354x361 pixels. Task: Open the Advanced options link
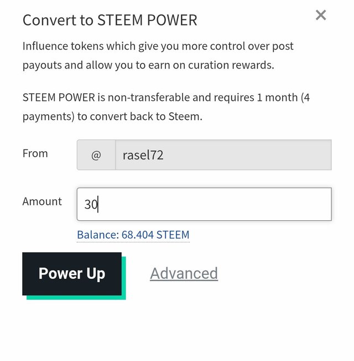pyautogui.click(x=184, y=273)
